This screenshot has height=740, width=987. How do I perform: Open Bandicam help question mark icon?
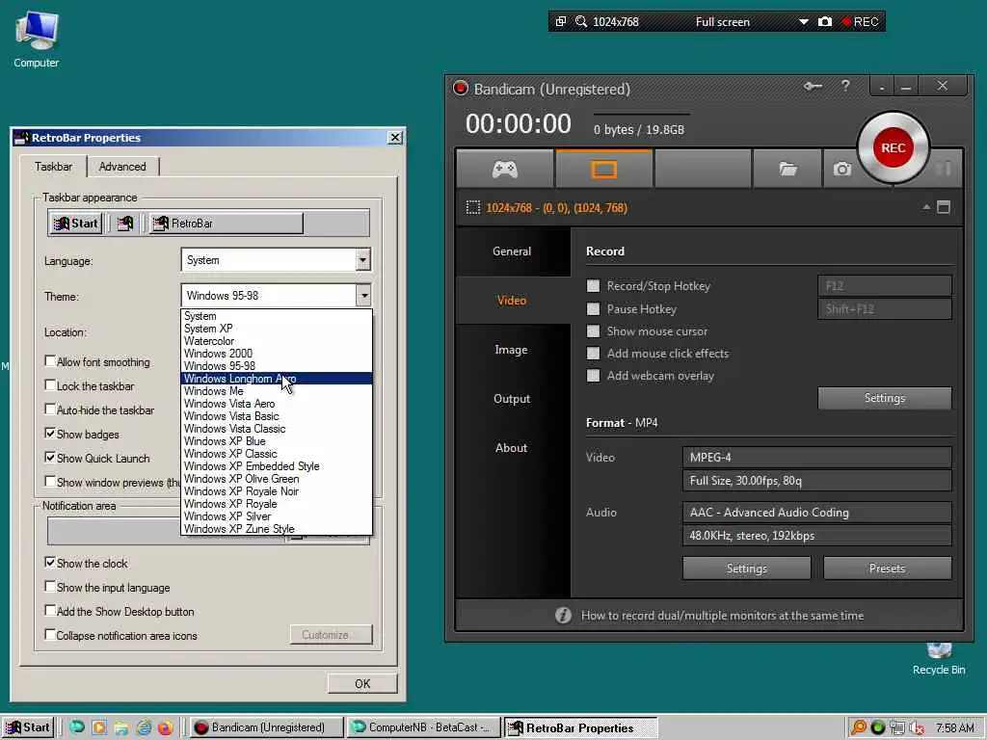coord(845,85)
